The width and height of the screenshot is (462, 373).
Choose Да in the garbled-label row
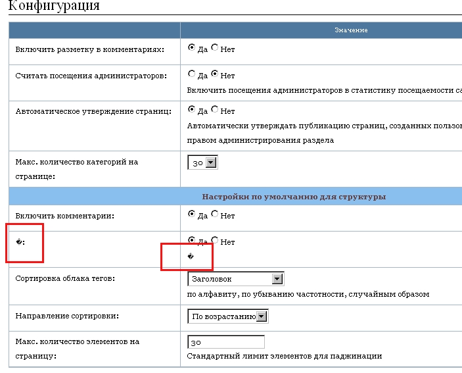191,241
